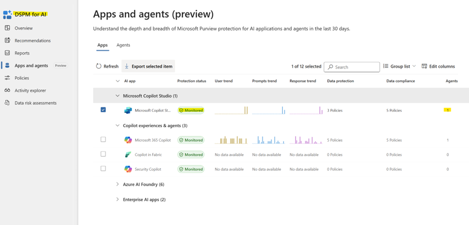Click '3 Policies' in Microsoft Copilot Studio row
Screen dimensions: 469x225
tap(334, 110)
